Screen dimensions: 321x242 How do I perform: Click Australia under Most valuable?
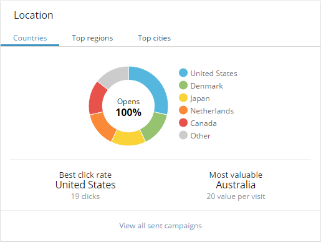coord(236,185)
